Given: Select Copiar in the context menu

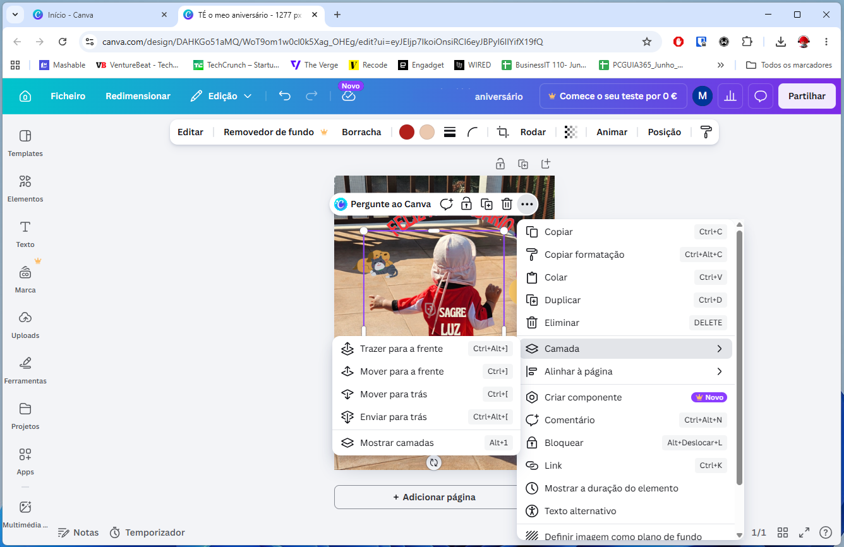Looking at the screenshot, I should [626, 232].
